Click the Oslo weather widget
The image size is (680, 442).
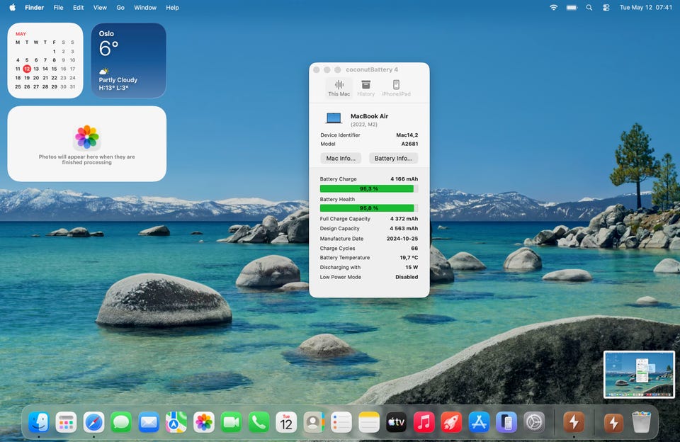[x=128, y=60]
